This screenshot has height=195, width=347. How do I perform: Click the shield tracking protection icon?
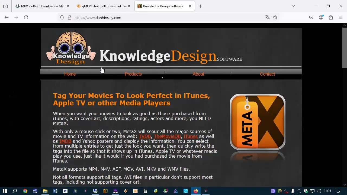tap(62, 18)
